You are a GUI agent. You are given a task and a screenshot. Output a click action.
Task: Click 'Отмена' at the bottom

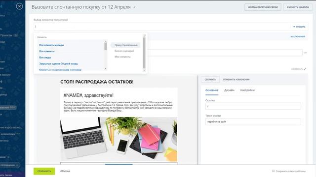[x=65, y=171]
